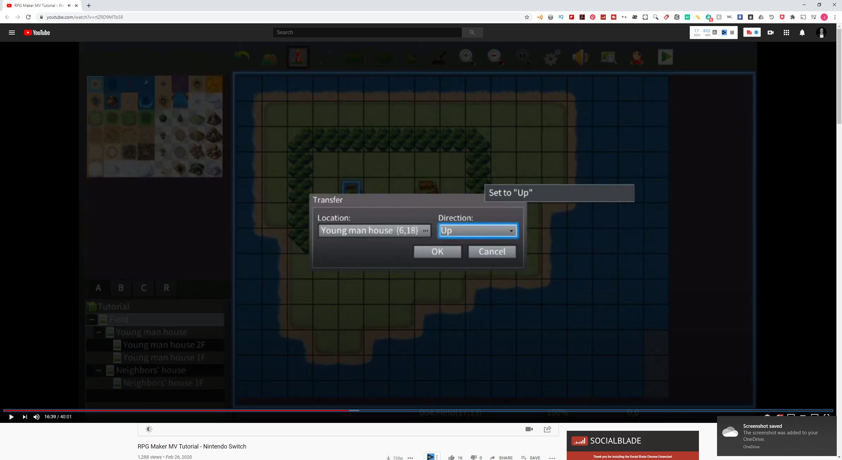Reload the page with the refresh icon
The width and height of the screenshot is (842, 460).
click(28, 17)
